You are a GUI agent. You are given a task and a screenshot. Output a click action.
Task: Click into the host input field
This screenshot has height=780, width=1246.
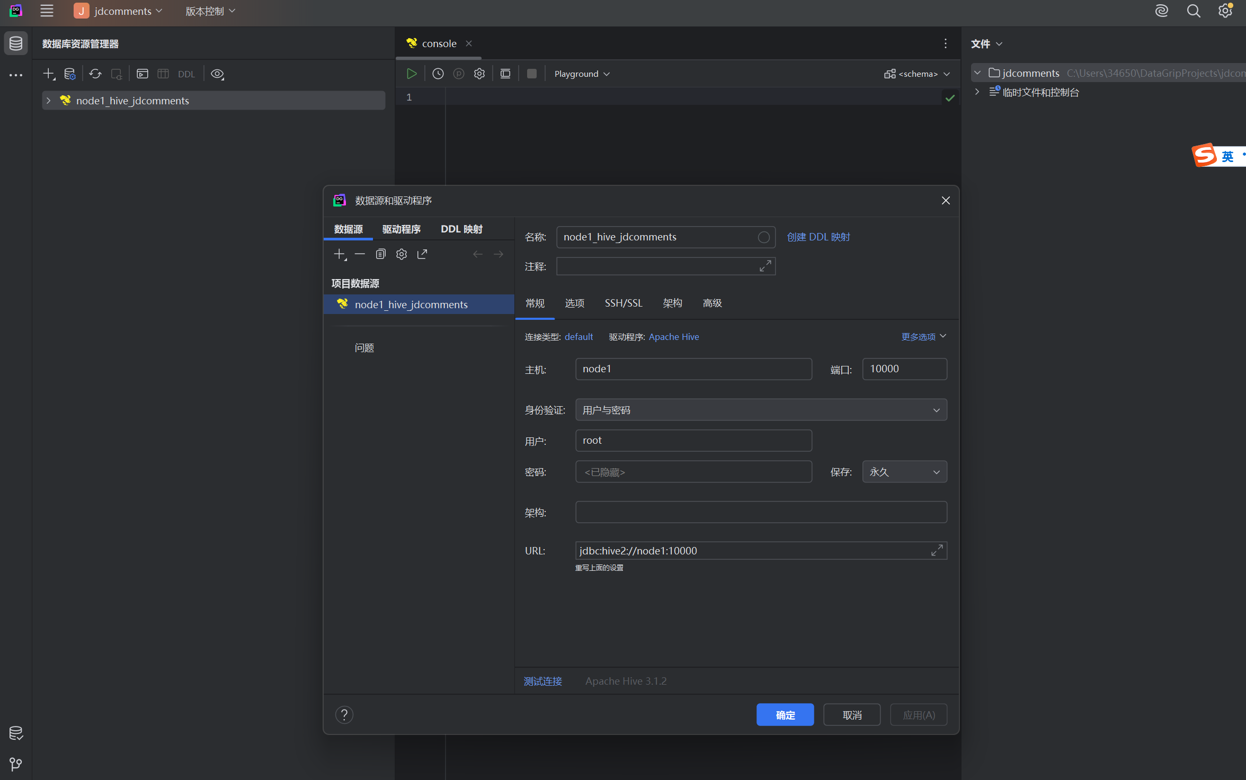(693, 369)
